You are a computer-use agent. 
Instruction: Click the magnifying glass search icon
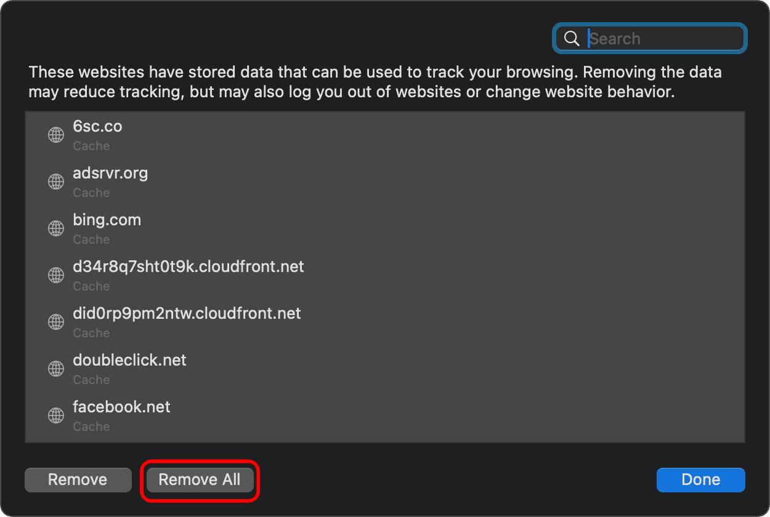(572, 39)
